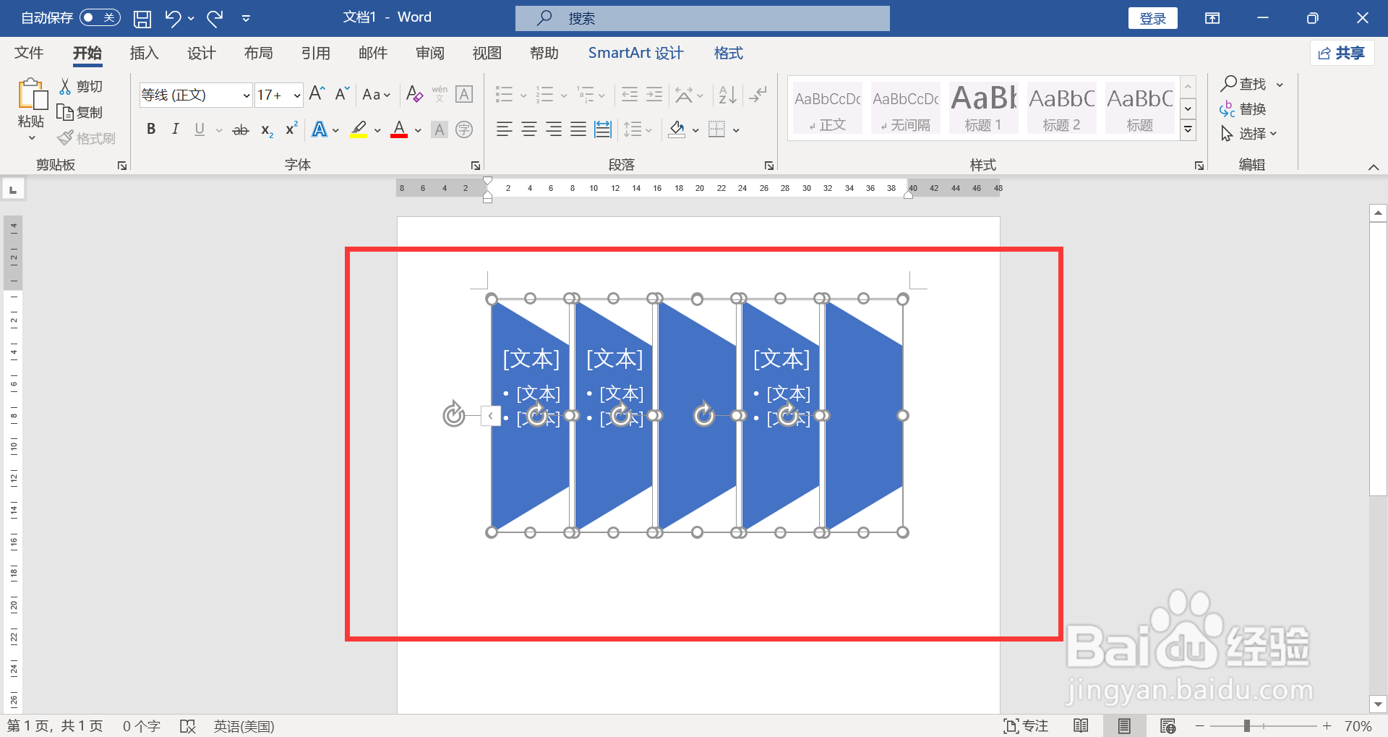The width and height of the screenshot is (1388, 737).
Task: Open borders dropdown arrow
Action: (736, 130)
